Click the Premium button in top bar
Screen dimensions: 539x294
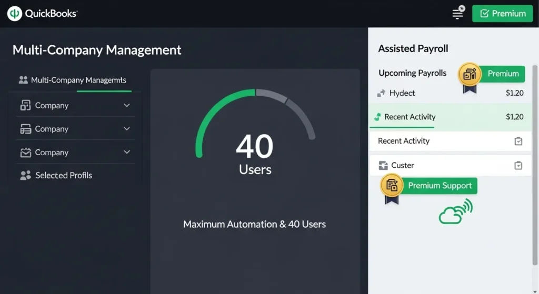click(503, 14)
